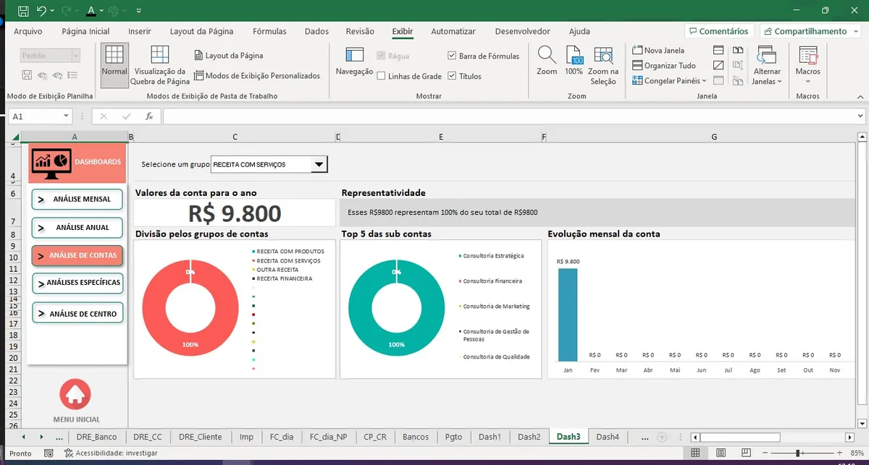Click the Menu Inicial home icon
This screenshot has width=869, height=465.
point(75,395)
